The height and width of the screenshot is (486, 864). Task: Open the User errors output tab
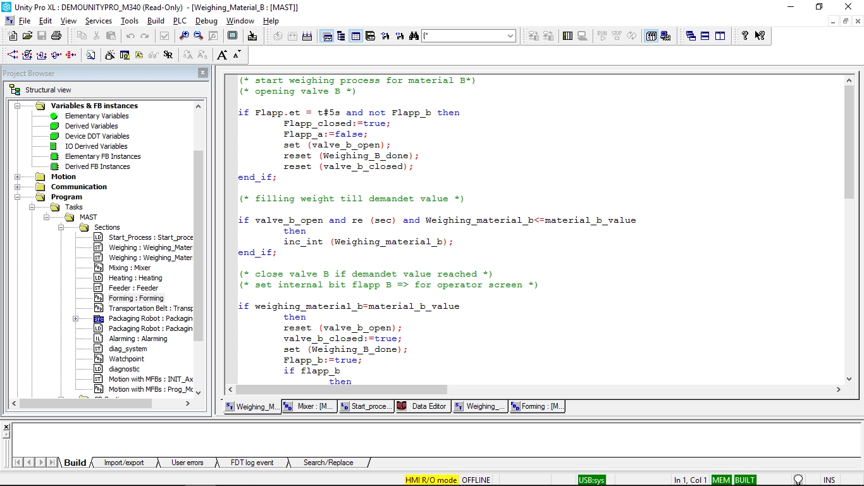(187, 463)
